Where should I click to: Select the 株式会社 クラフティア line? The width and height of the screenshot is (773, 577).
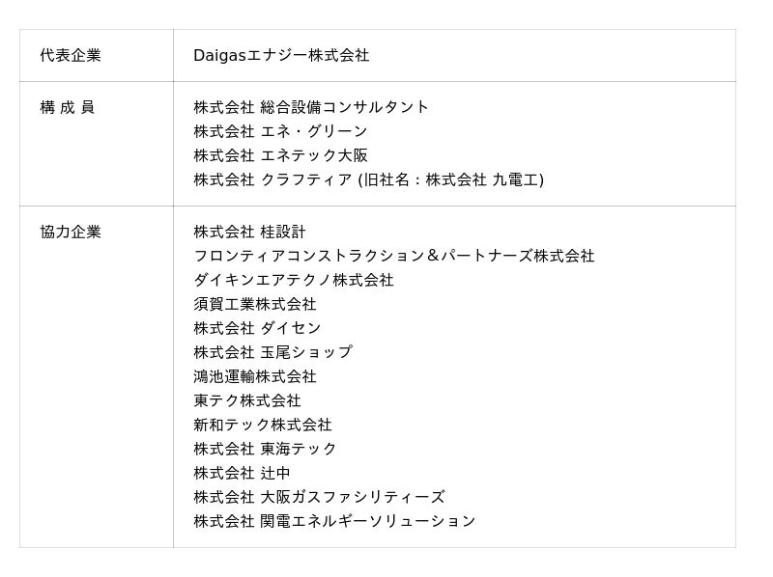(368, 179)
